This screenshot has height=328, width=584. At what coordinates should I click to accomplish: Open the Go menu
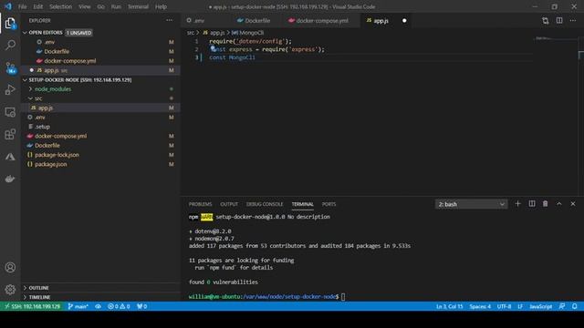100,6
